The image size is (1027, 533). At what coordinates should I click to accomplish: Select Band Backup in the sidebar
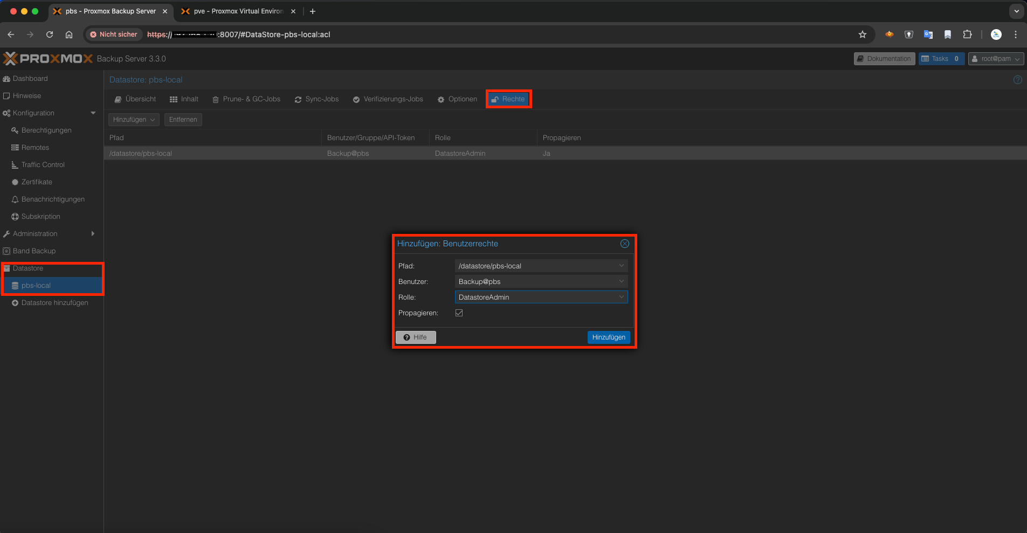click(x=34, y=251)
